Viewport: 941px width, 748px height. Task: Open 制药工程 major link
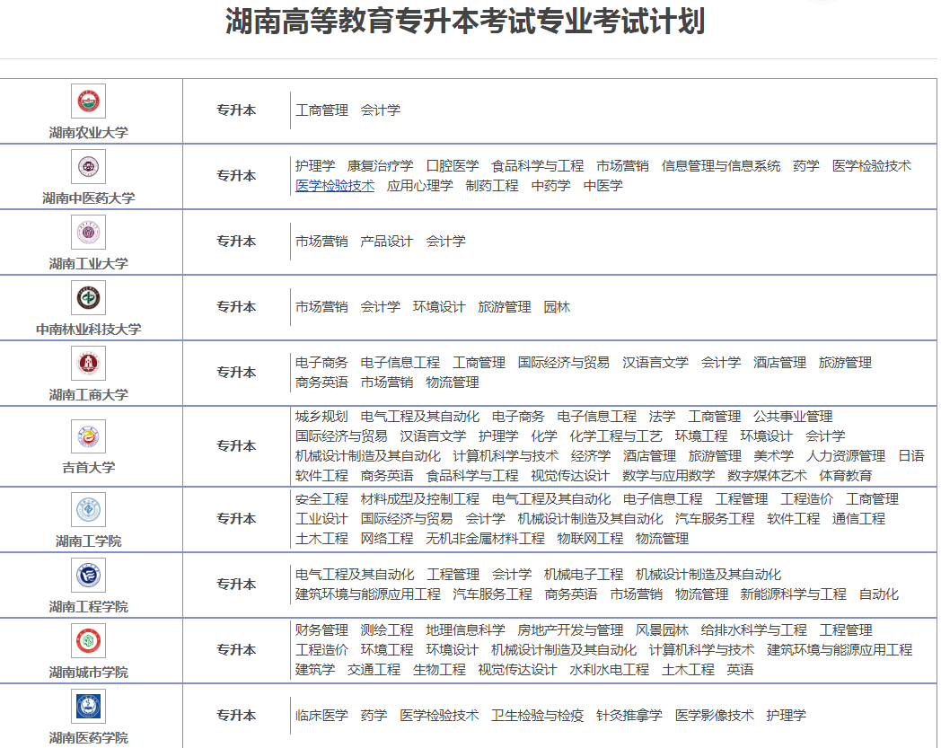[x=492, y=186]
